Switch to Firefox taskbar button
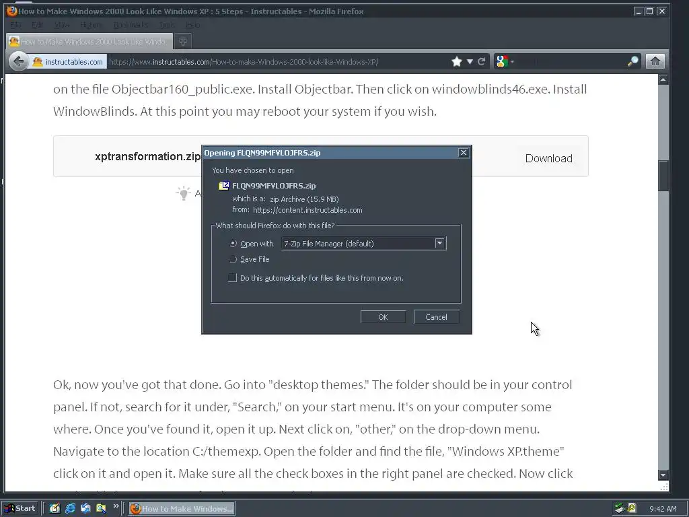Screen dimensions: 689x517 point(182,509)
